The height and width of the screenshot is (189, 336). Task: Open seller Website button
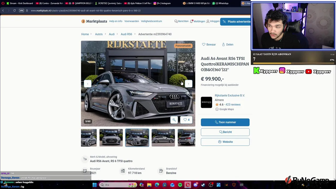click(x=225, y=142)
